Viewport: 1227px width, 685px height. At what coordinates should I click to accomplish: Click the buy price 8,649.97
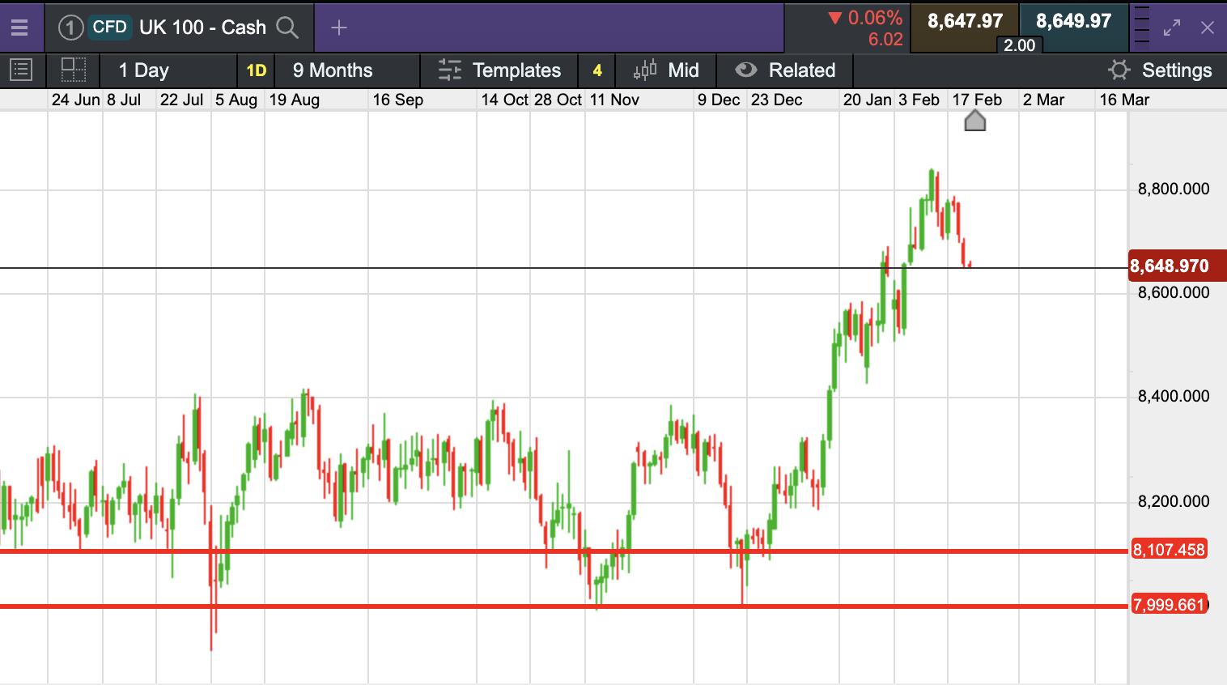coord(1073,21)
